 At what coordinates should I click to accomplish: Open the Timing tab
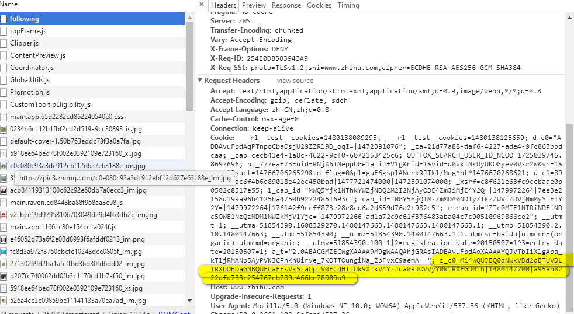(x=348, y=5)
